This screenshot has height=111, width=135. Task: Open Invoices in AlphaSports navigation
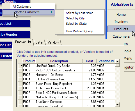[121, 22]
